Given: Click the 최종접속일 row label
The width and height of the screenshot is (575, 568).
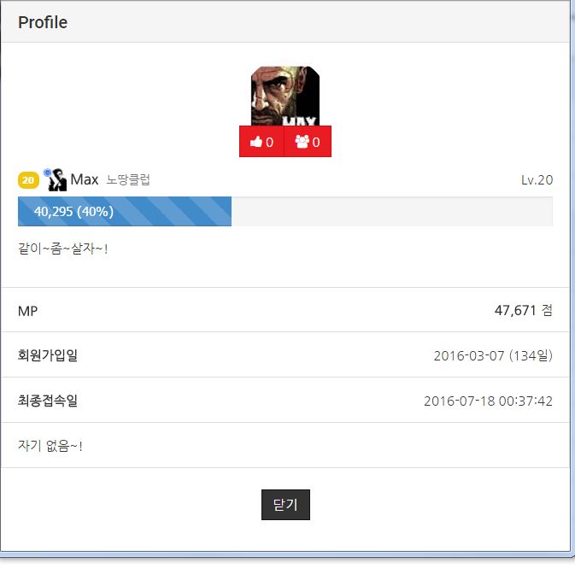Looking at the screenshot, I should click(48, 401).
